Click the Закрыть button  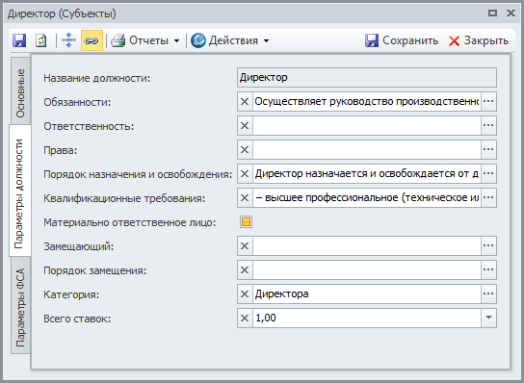click(x=479, y=40)
